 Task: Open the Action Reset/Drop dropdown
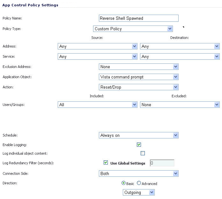[138, 87]
